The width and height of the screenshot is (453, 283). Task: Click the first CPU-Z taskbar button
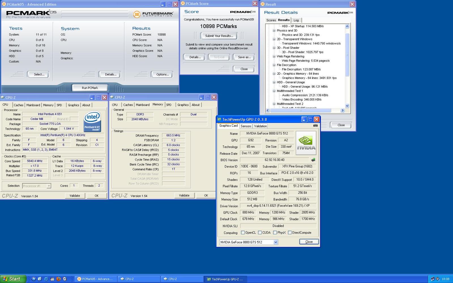click(139, 279)
